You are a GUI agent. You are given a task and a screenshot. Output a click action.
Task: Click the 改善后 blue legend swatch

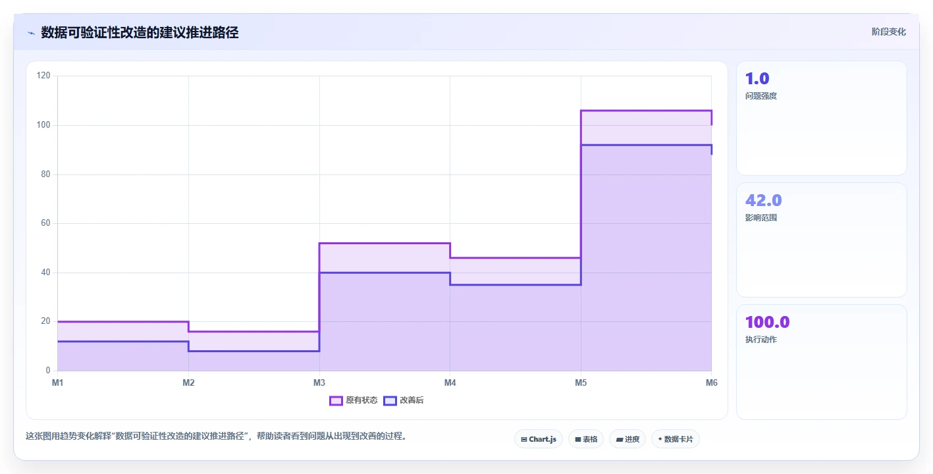[390, 400]
